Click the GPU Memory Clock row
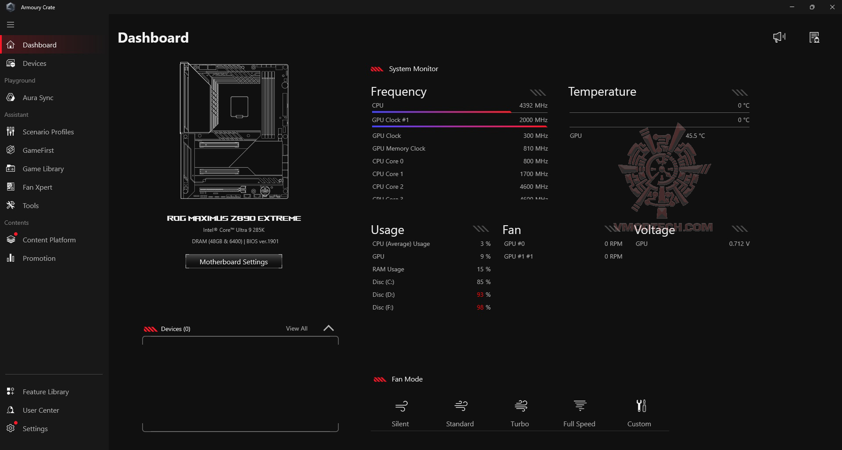The height and width of the screenshot is (450, 842). coord(460,148)
